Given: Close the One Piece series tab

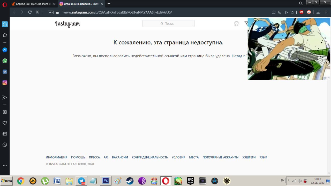Looking at the screenshot, I should coord(54,4).
